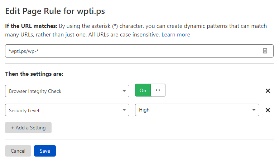Open the Security Level setting dropdown
This screenshot has width=279, height=163.
pyautogui.click(x=67, y=110)
